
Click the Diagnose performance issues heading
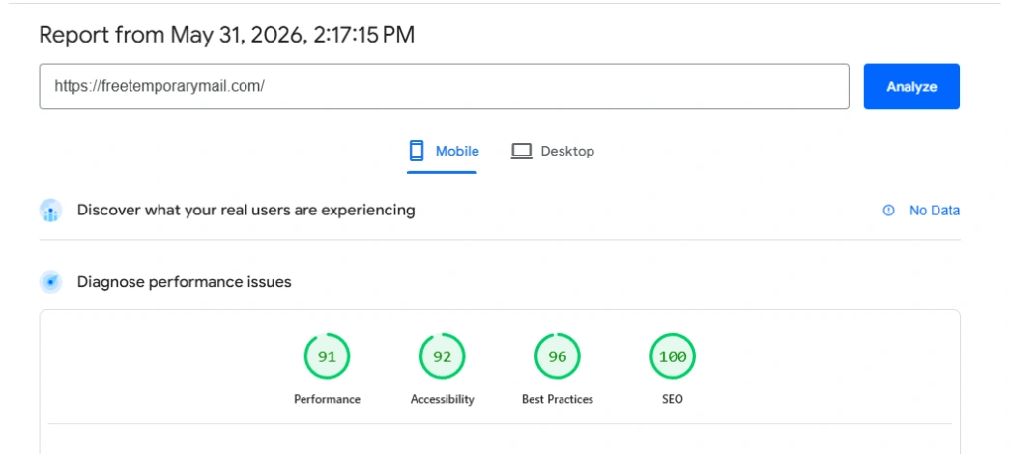pyautogui.click(x=185, y=282)
